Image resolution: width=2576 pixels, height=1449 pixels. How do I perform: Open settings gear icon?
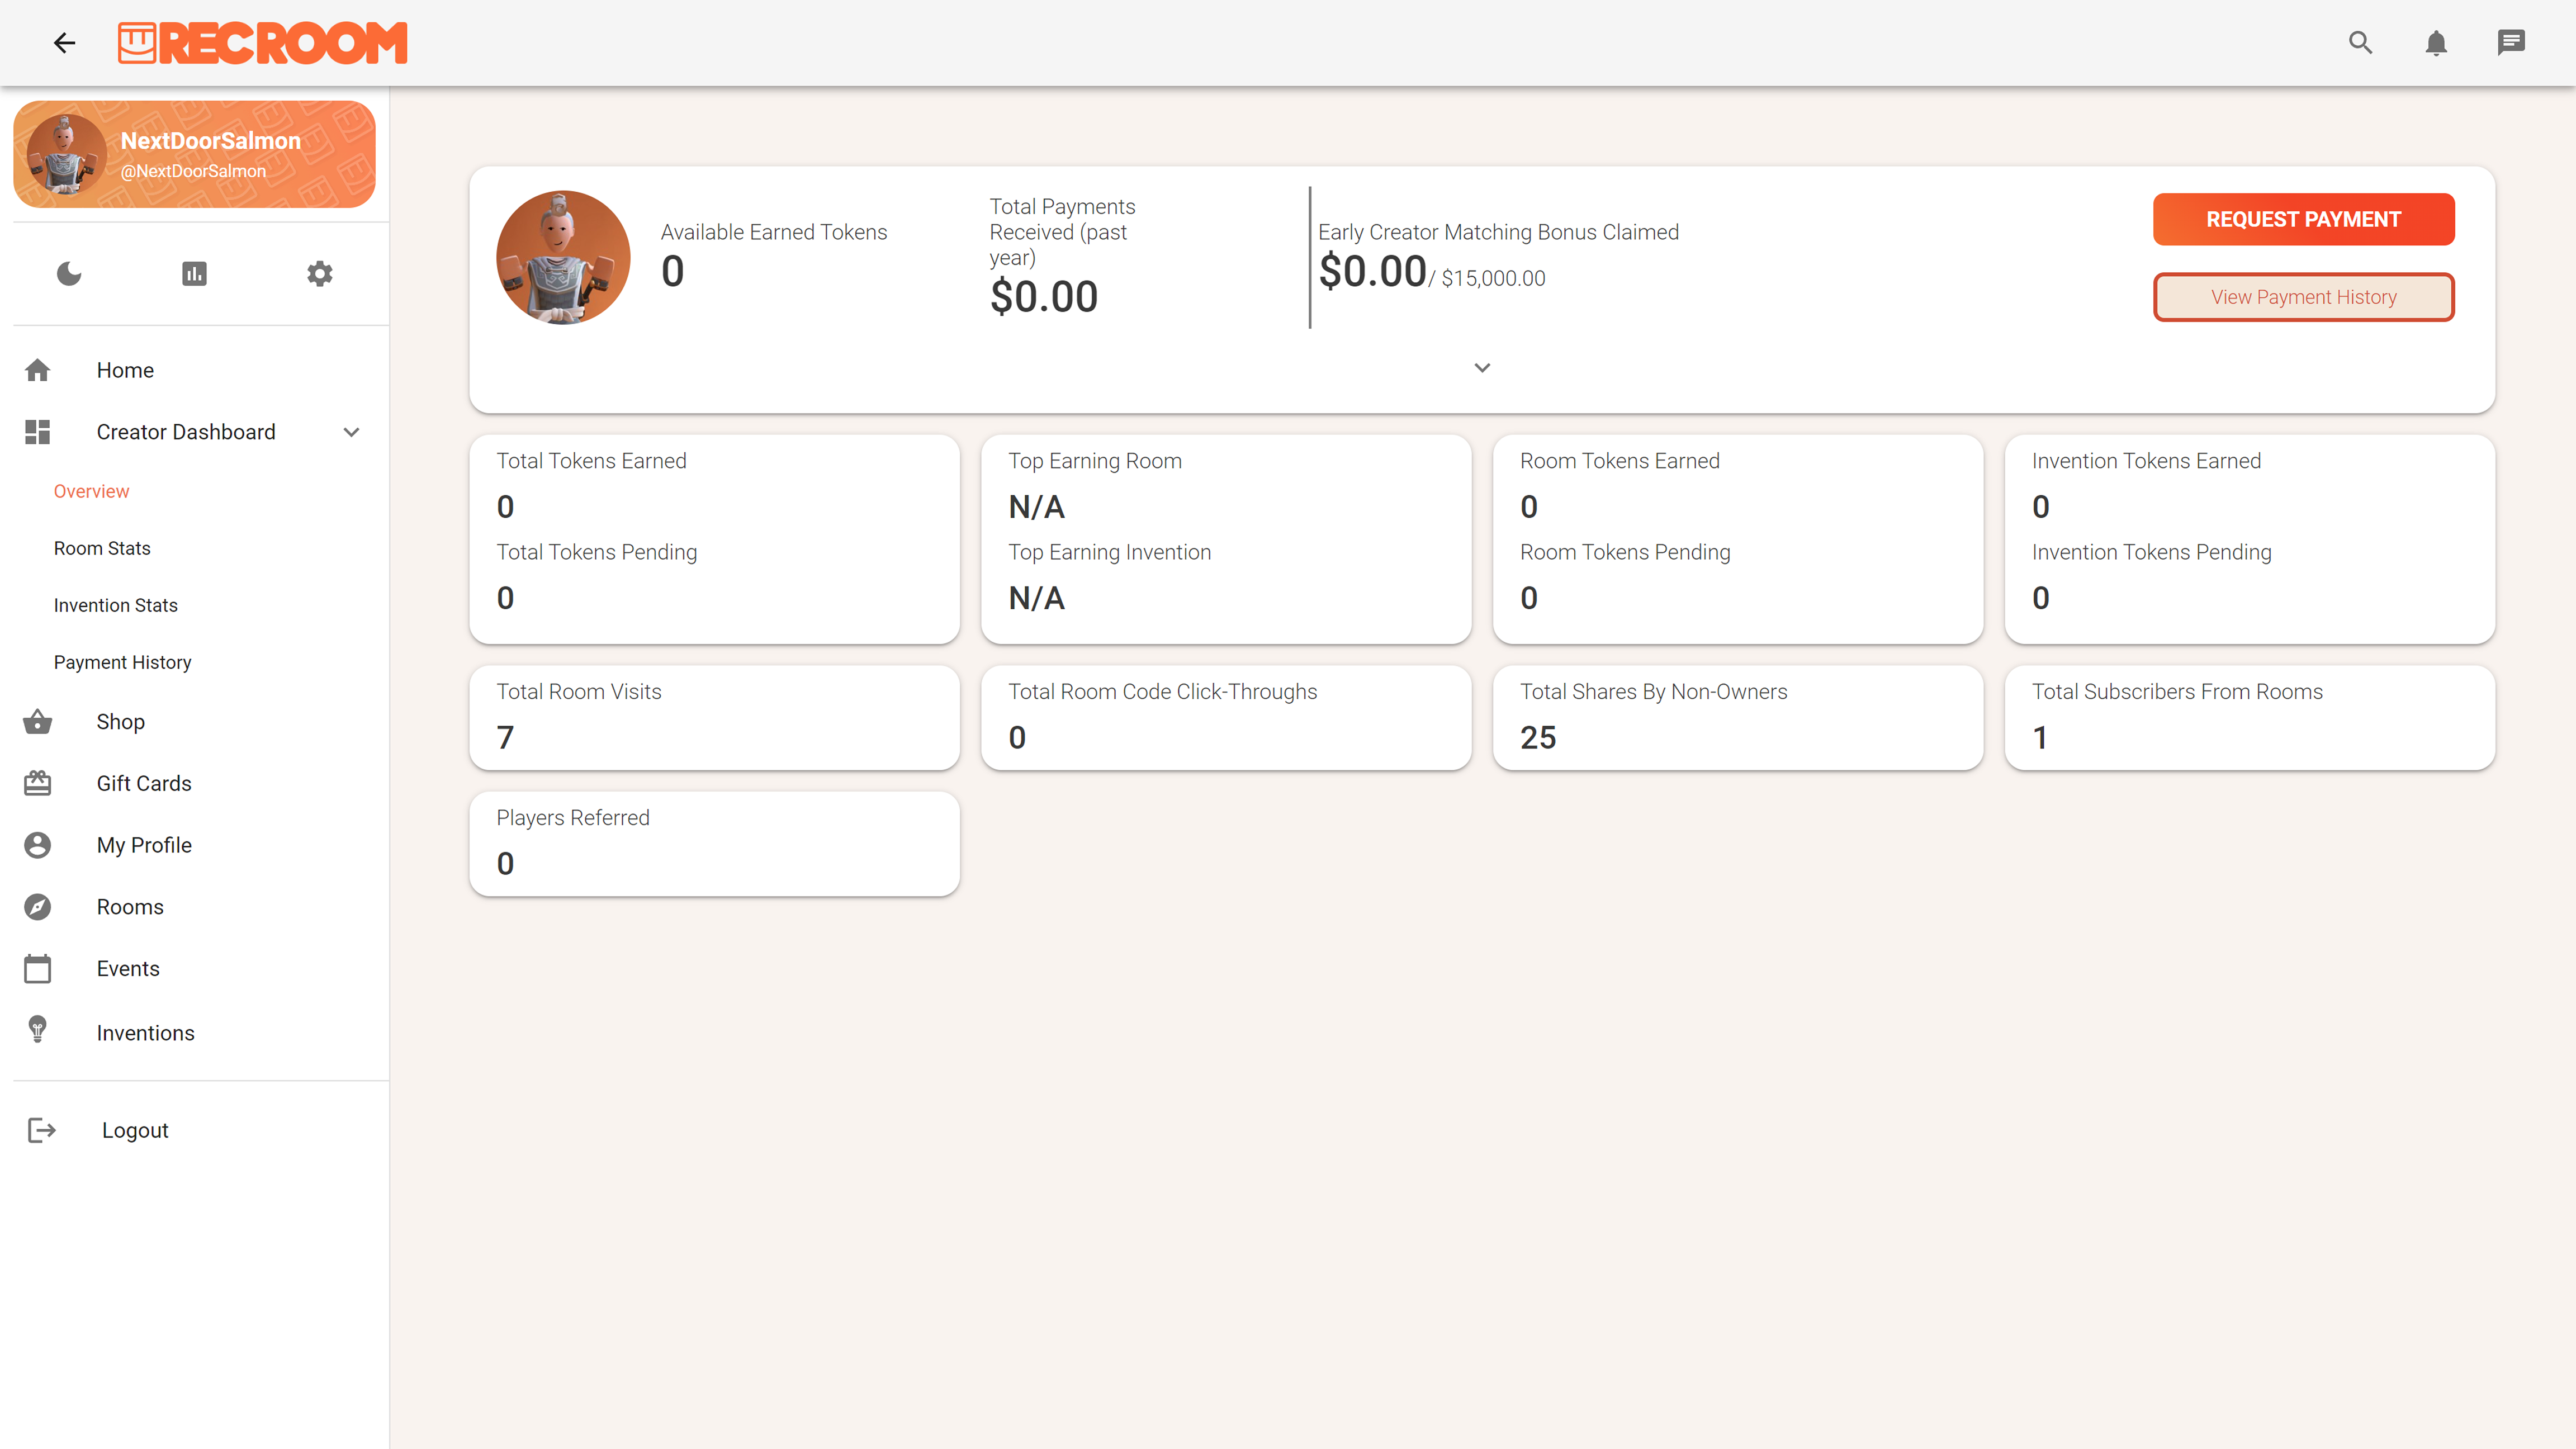pyautogui.click(x=320, y=273)
